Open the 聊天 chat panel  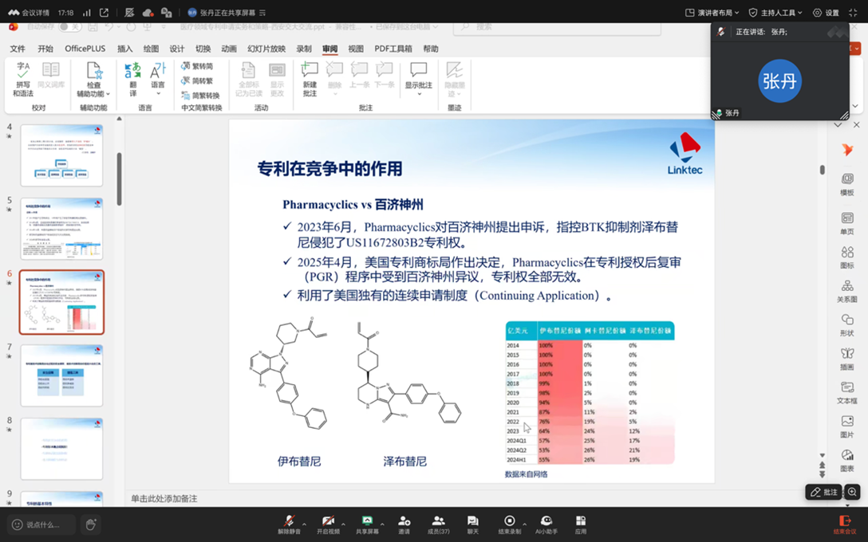472,523
